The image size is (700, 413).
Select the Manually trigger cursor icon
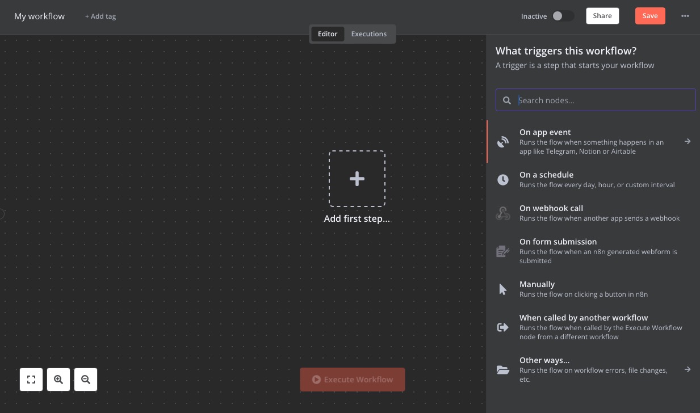pyautogui.click(x=503, y=289)
